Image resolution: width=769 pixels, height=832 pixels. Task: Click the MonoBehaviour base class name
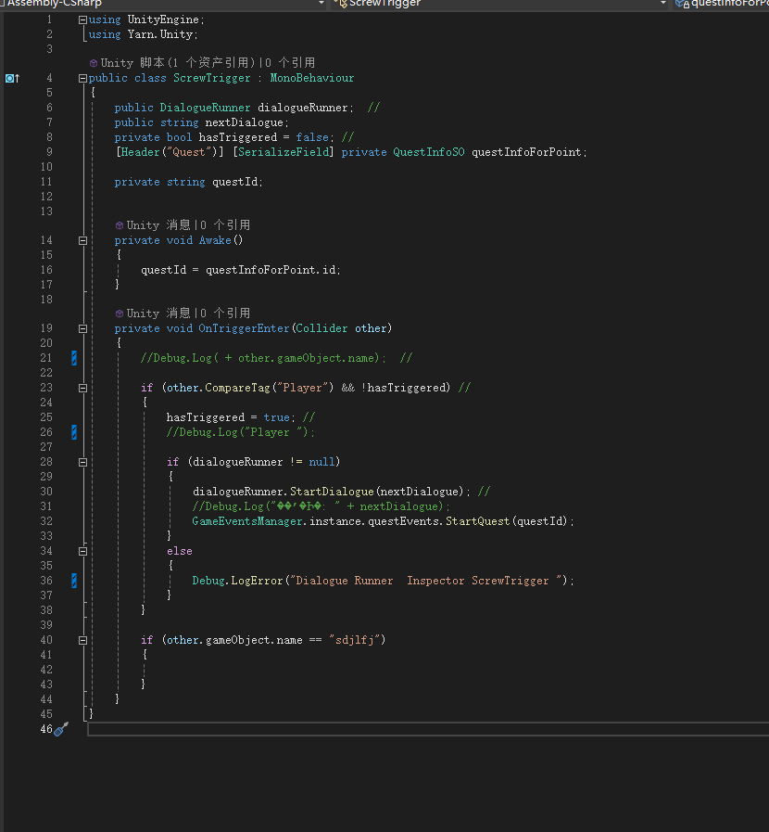point(312,78)
